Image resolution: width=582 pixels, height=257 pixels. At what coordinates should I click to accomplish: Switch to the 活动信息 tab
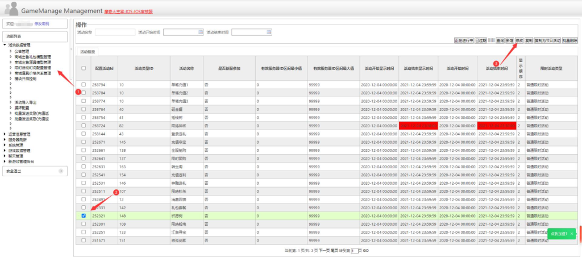[88, 52]
